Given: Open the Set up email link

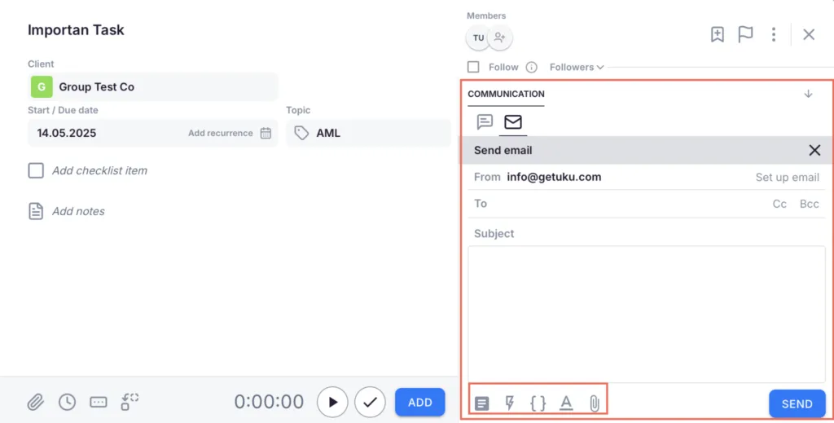Looking at the screenshot, I should click(x=788, y=177).
